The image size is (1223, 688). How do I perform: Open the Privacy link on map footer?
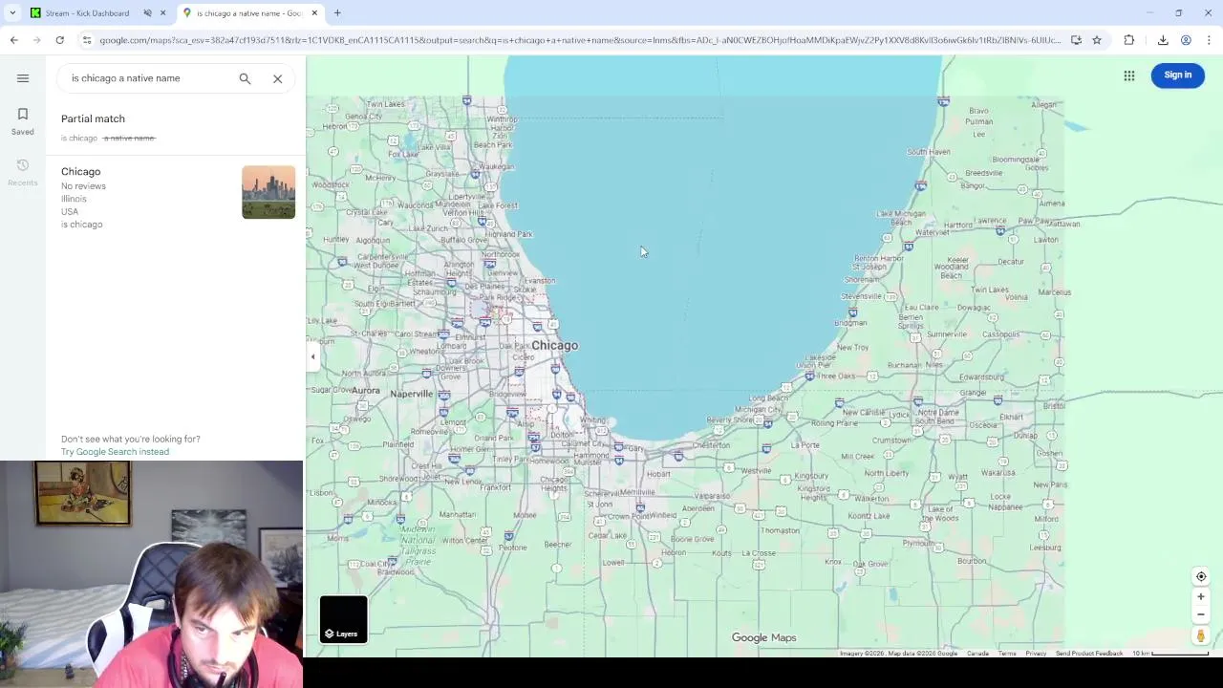1036,654
